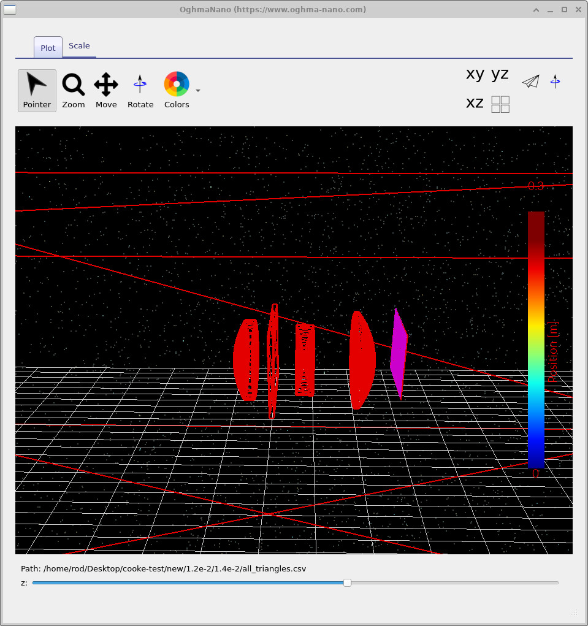The image size is (588, 626).
Task: Open the Colors tool
Action: pos(176,90)
